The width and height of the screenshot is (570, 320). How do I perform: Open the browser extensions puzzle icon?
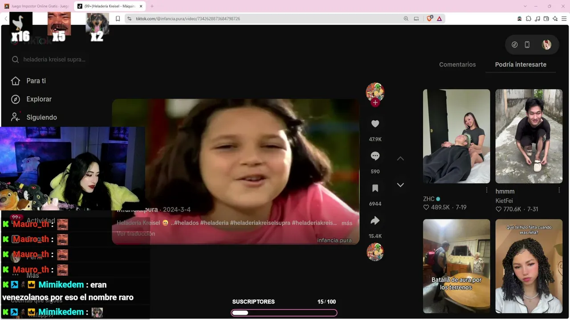point(528,19)
